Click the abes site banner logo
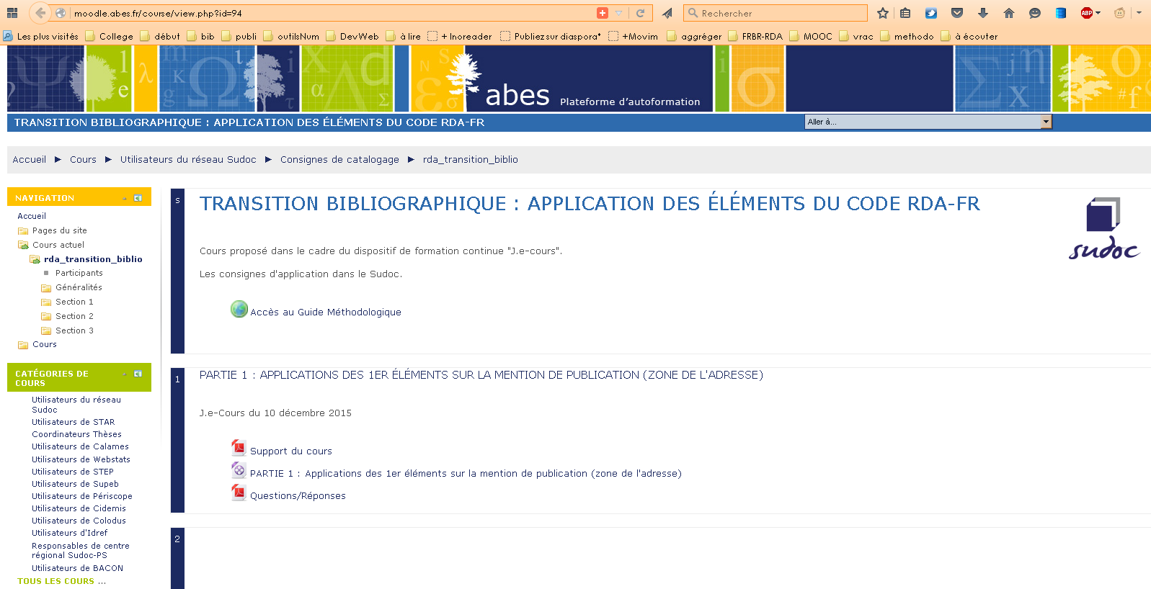1151x589 pixels. pos(517,95)
